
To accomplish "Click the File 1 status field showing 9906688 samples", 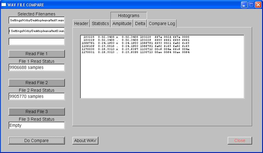I will pyautogui.click(x=37, y=67).
